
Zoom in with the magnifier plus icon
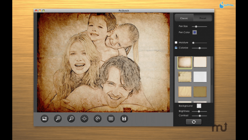(58, 119)
